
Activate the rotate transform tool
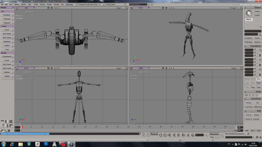(260, 59)
